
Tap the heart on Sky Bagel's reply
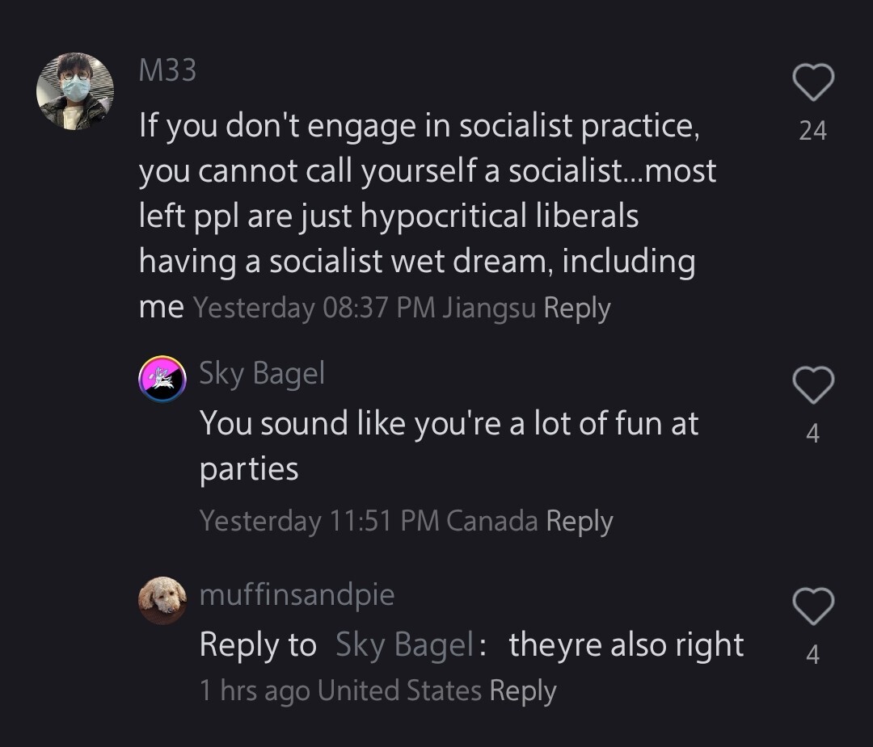812,385
